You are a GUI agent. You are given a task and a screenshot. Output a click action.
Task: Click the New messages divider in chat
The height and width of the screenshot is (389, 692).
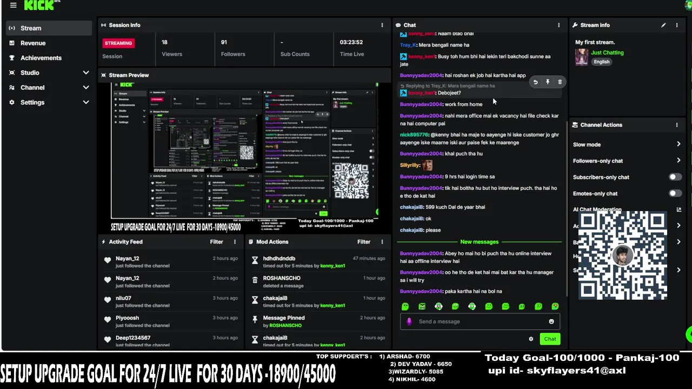tap(479, 242)
